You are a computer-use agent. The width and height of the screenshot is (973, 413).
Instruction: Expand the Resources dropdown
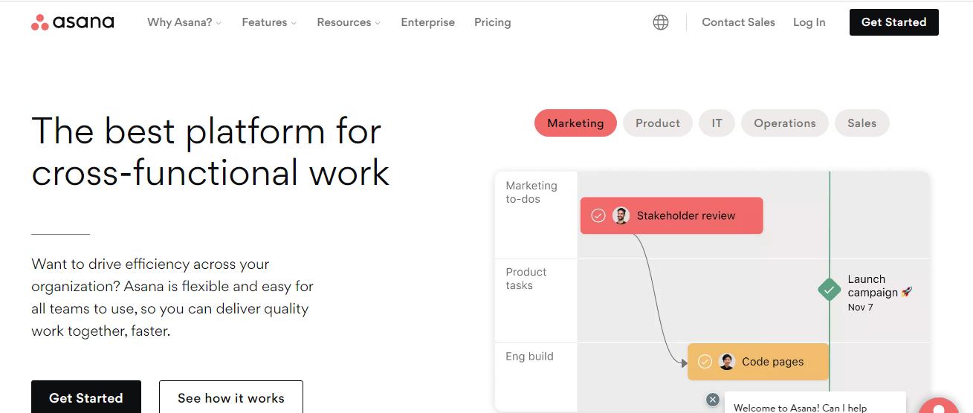pyautogui.click(x=349, y=22)
